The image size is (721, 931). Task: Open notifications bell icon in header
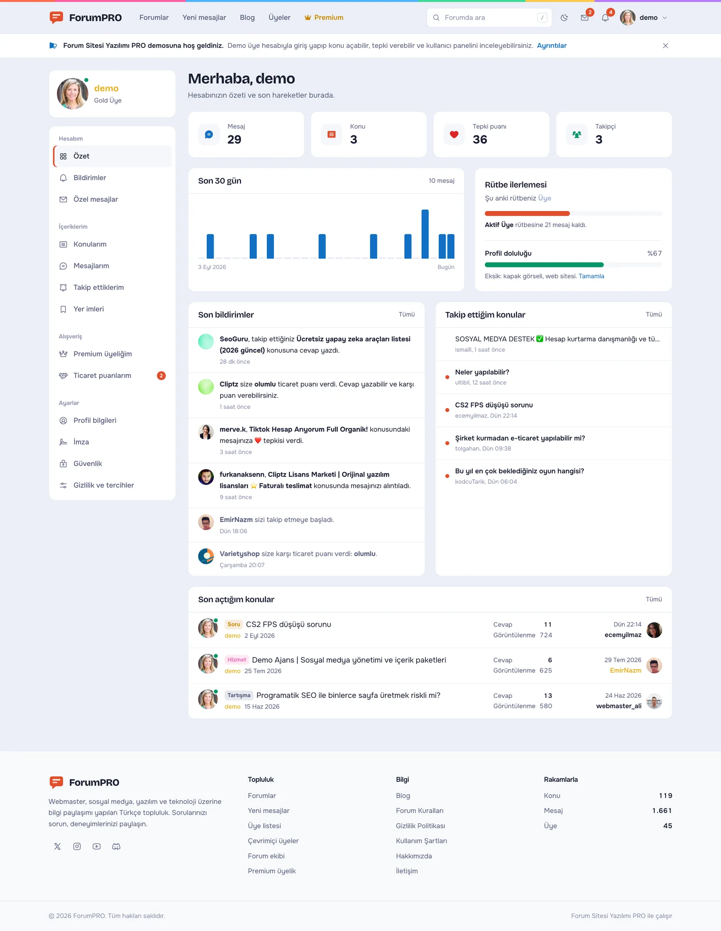(605, 18)
